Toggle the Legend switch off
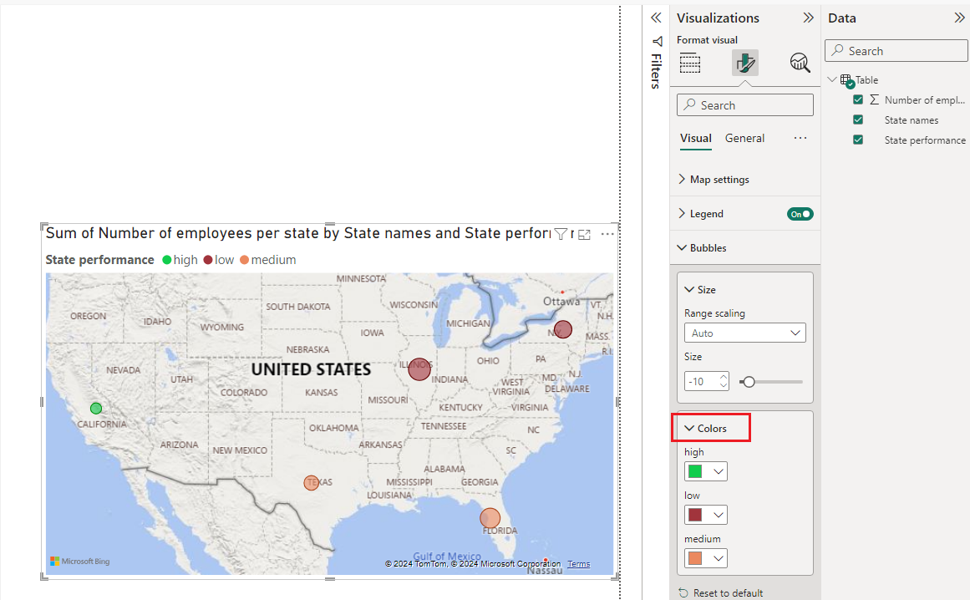This screenshot has width=970, height=600. (x=800, y=214)
